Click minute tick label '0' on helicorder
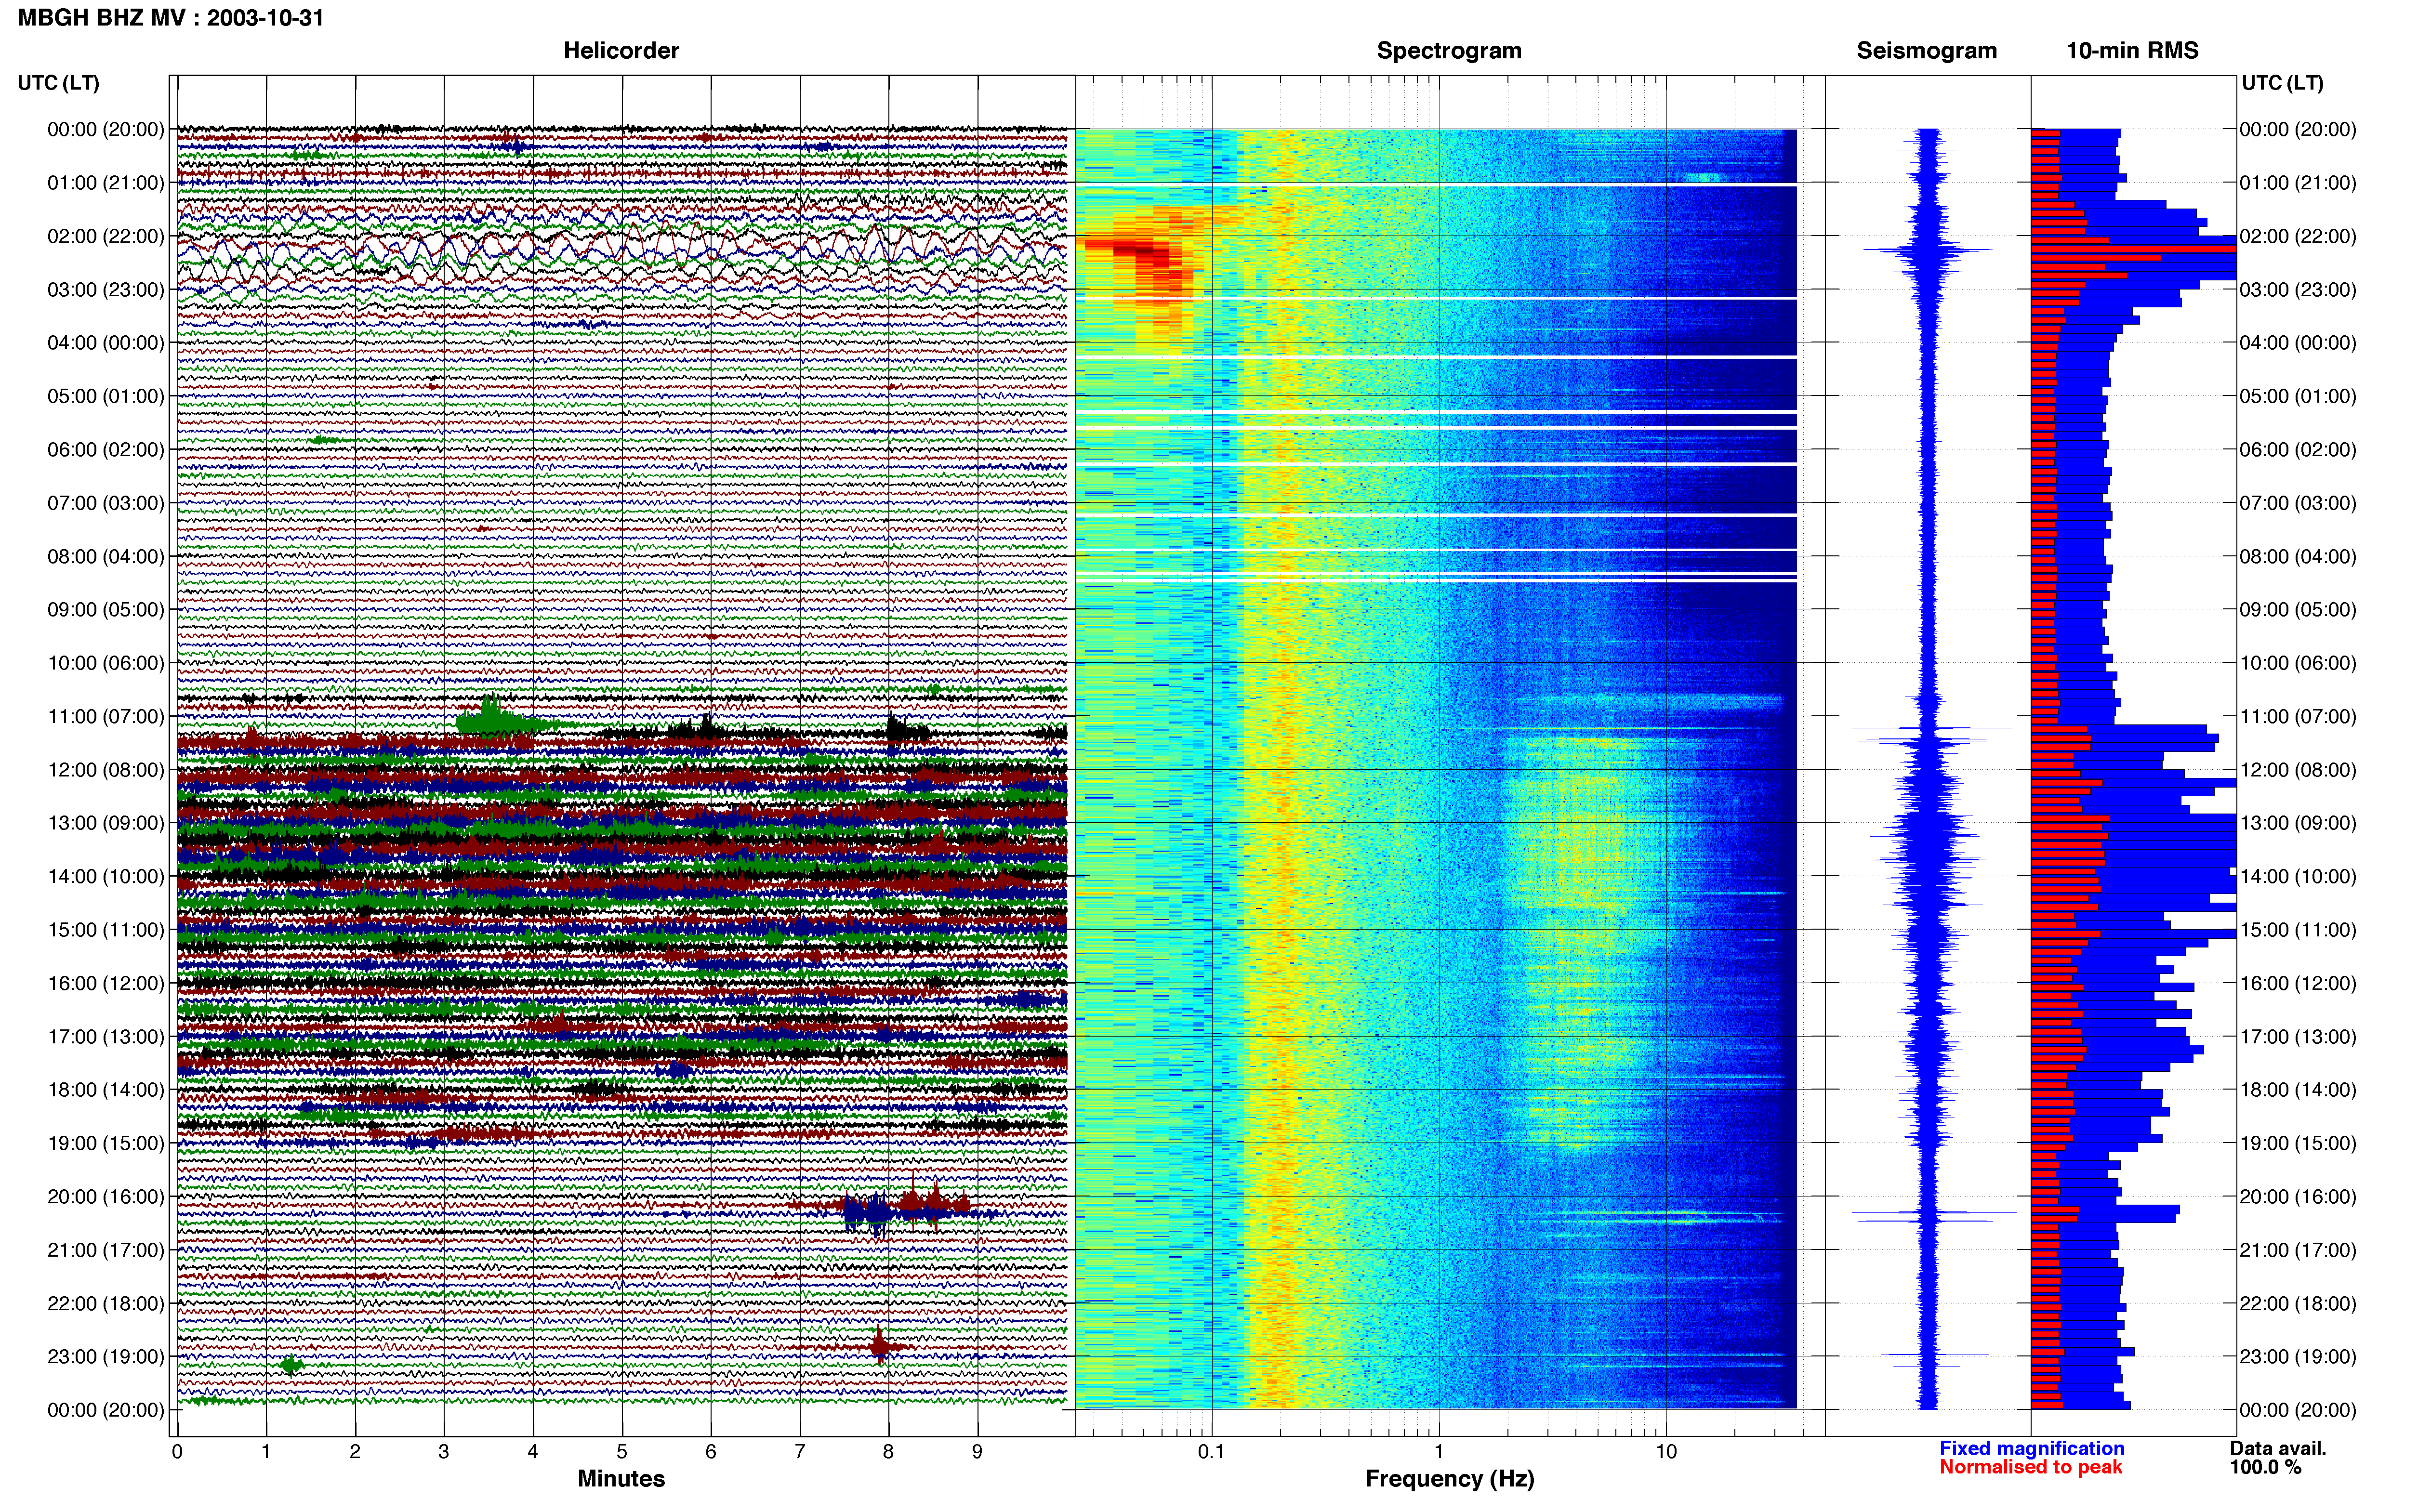 click(177, 1452)
